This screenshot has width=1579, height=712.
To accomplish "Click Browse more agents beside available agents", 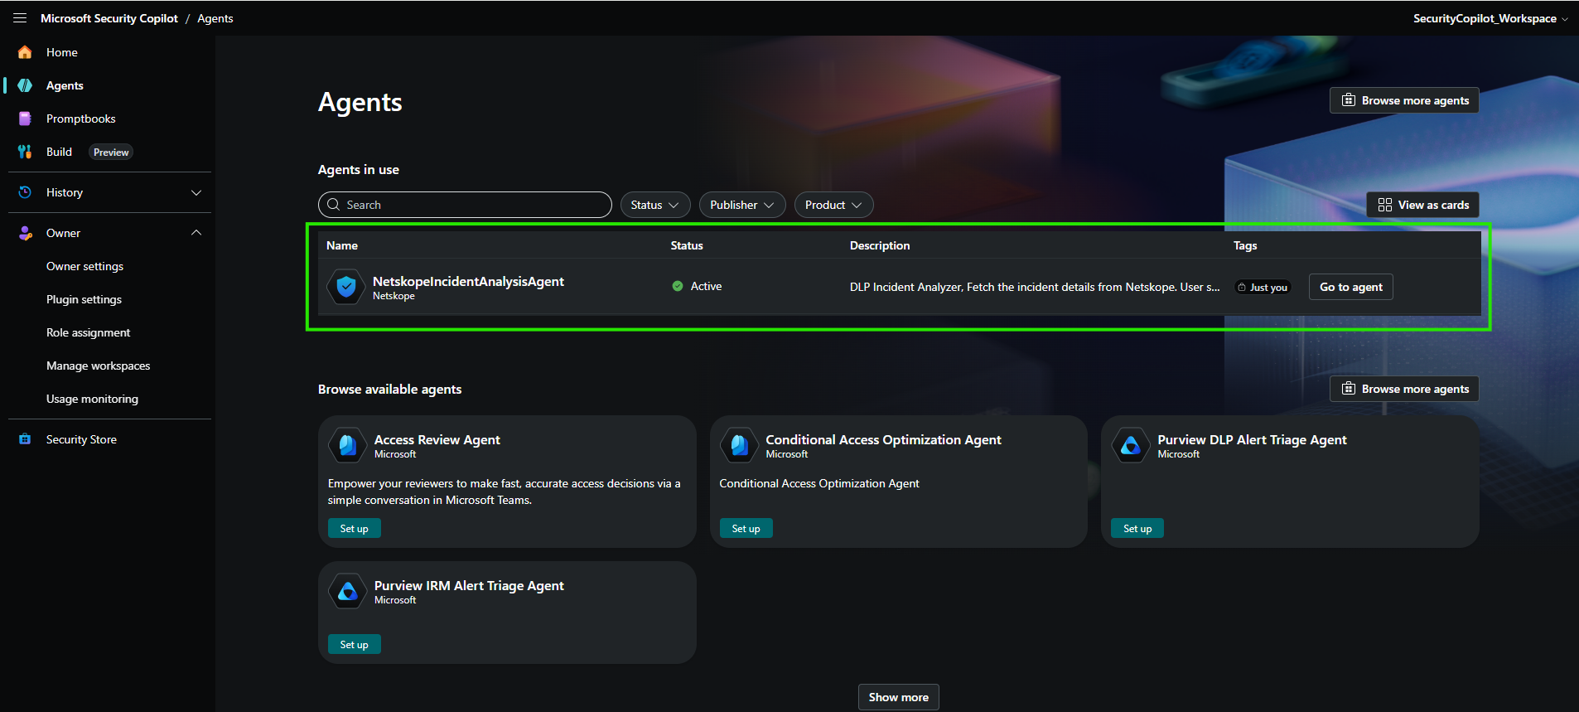I will point(1404,389).
